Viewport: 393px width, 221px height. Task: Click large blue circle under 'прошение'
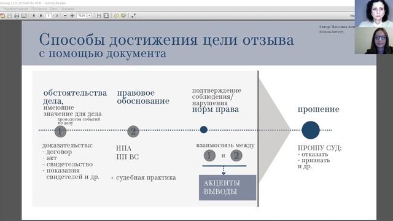pos(311,130)
